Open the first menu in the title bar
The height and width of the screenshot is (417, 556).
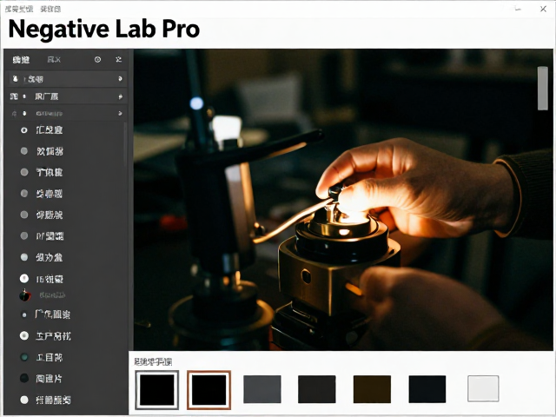tap(19, 10)
